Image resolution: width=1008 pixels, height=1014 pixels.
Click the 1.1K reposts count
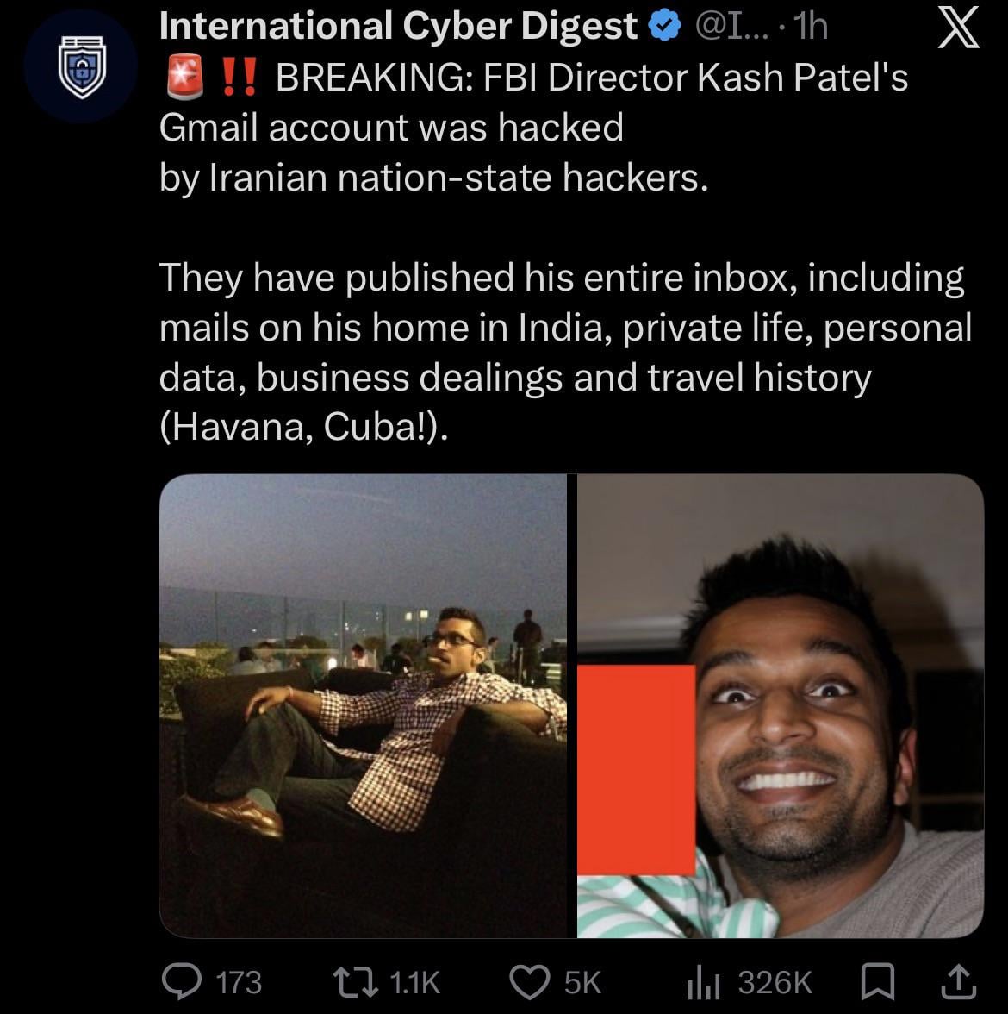point(414,982)
